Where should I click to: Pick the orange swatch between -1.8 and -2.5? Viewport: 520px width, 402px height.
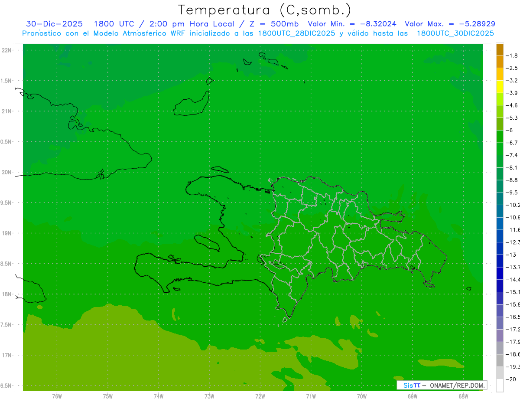(500, 62)
